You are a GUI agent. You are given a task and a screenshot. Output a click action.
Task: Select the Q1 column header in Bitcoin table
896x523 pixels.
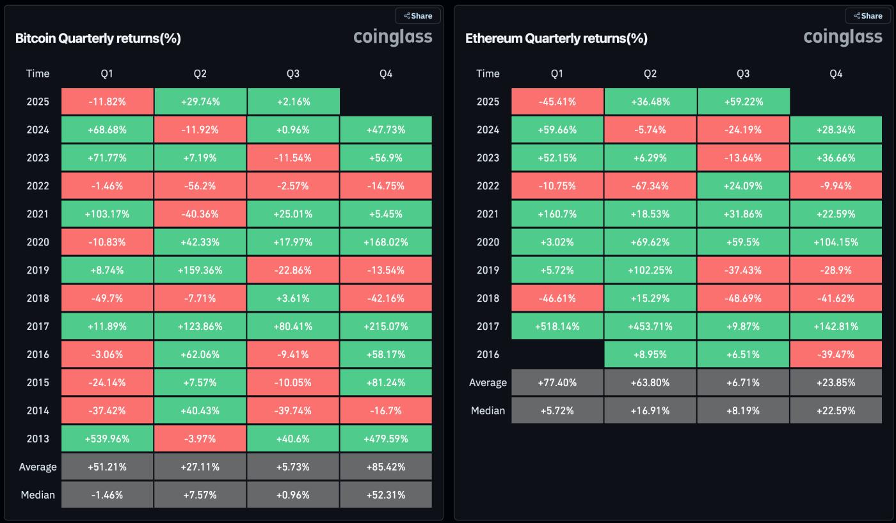pos(107,74)
